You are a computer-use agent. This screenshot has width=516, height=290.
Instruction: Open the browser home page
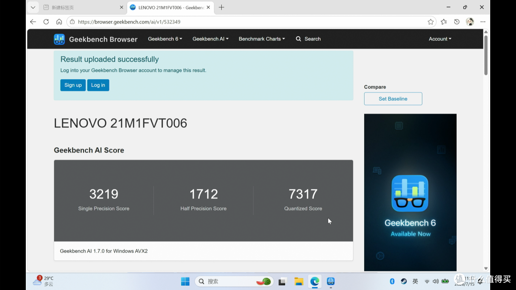(59, 21)
